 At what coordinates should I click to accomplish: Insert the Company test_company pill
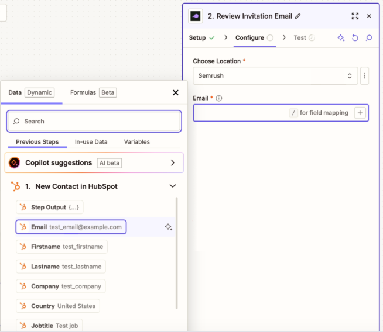coord(61,286)
